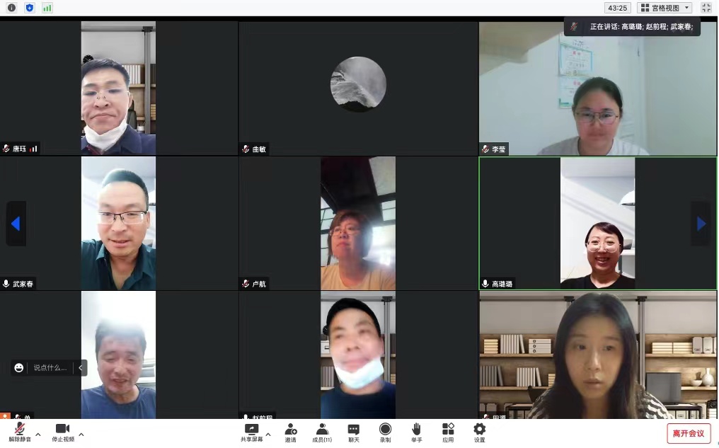Open the 宫格视图 layout dropdown

point(665,8)
